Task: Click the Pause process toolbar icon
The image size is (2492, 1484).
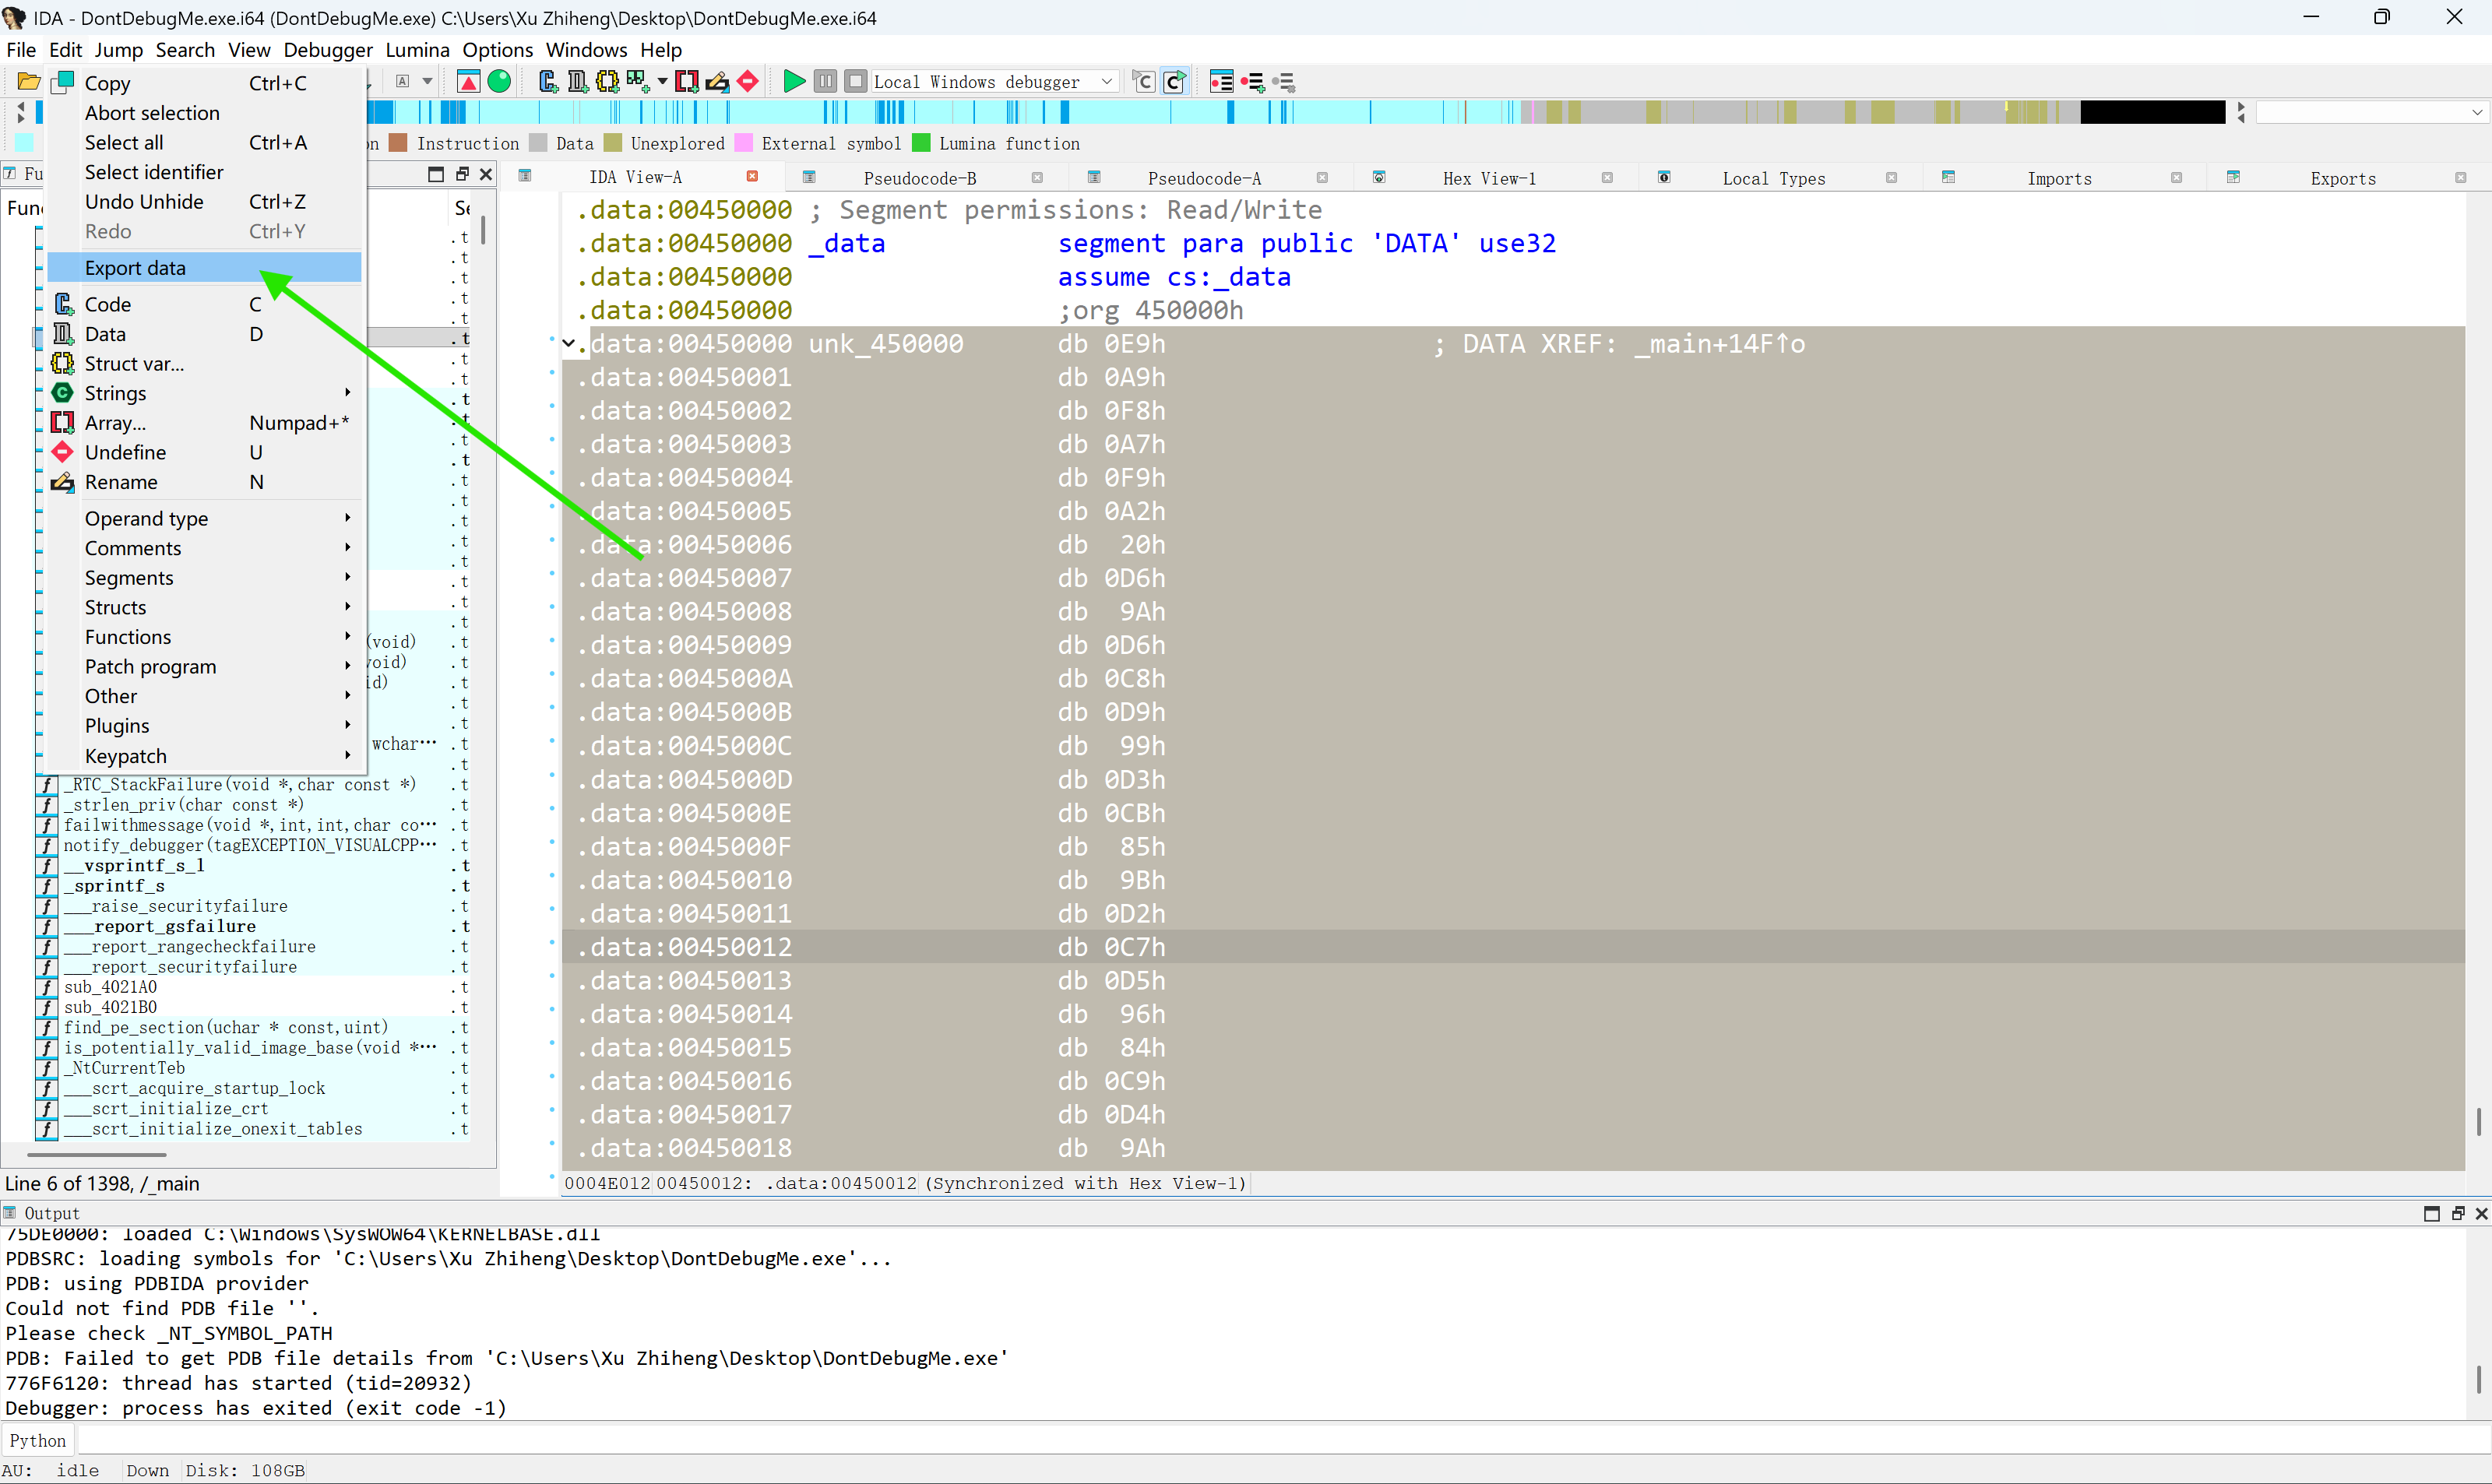Action: pyautogui.click(x=825, y=82)
